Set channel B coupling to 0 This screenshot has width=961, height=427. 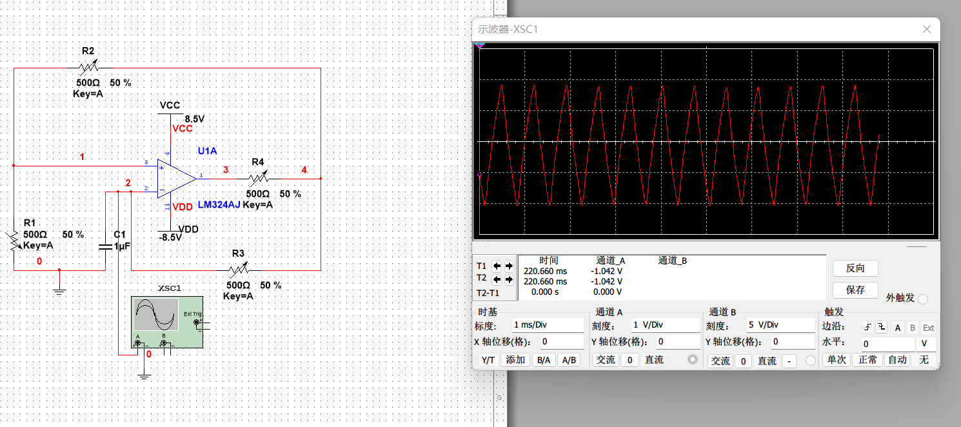pos(743,361)
